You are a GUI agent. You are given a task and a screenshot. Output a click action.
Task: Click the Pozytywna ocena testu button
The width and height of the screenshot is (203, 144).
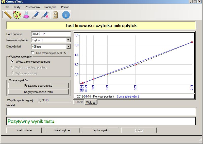point(39,86)
